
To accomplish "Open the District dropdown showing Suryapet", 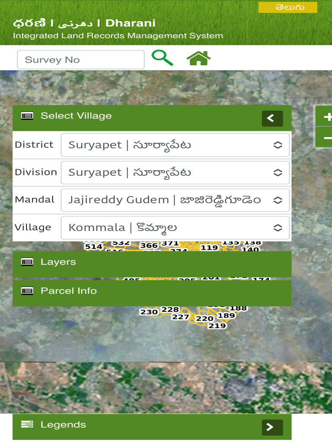I will (176, 145).
